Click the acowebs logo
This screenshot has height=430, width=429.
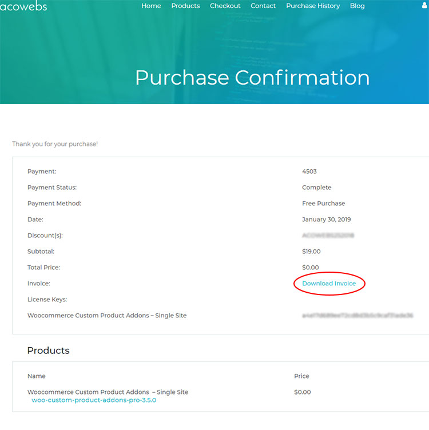click(x=23, y=6)
